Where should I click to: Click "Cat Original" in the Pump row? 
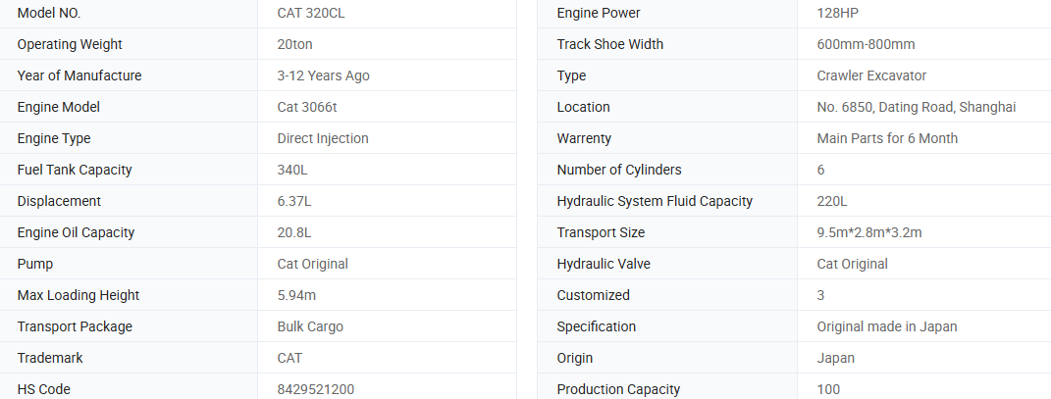[313, 265]
